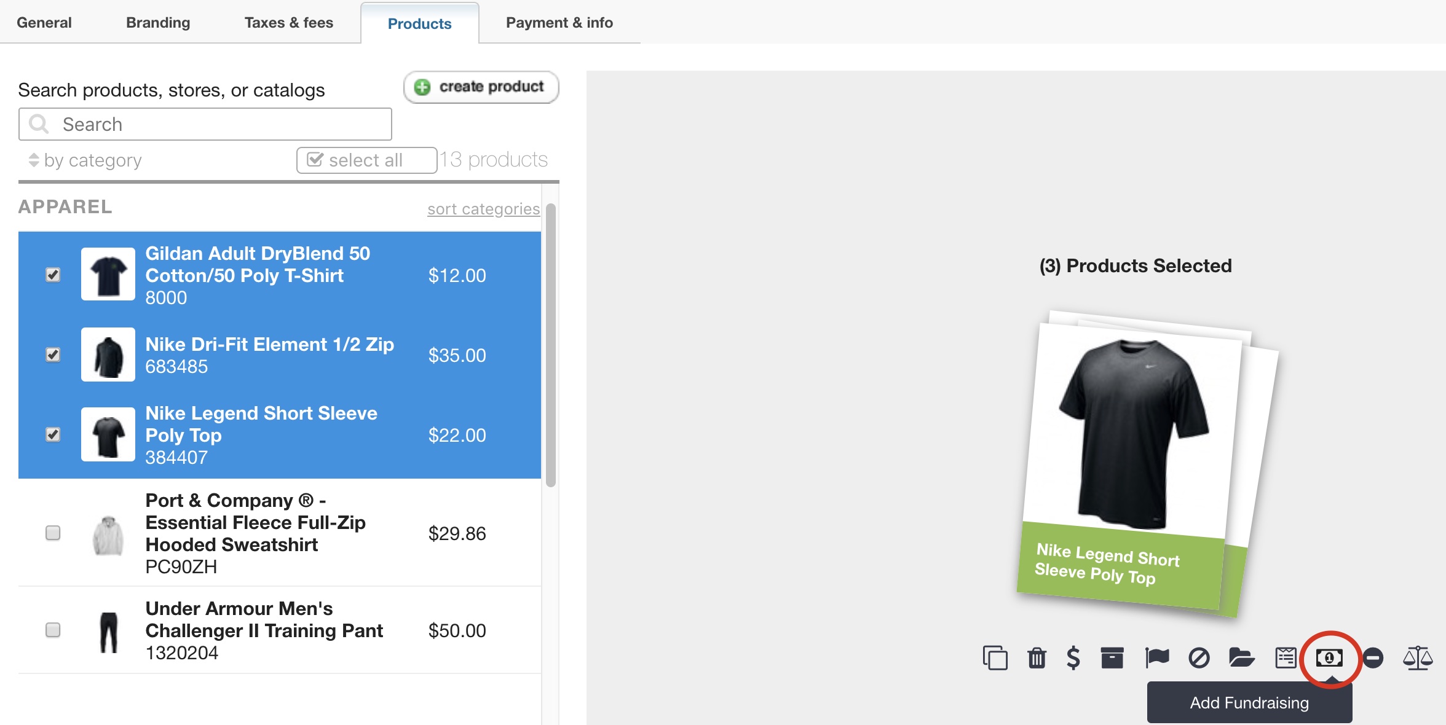Screen dimensions: 1446x725
Task: Check the Port & Company Sweatshirt checkbox
Action: pos(53,533)
